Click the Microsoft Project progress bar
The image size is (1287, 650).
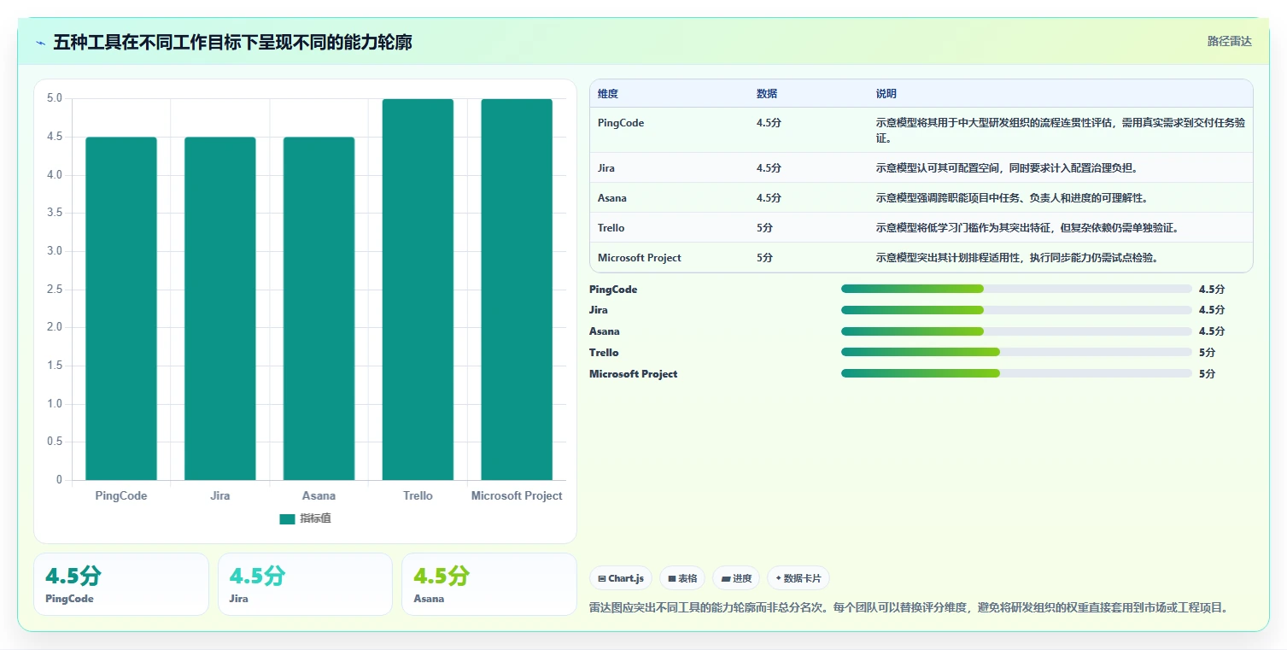coord(1016,373)
